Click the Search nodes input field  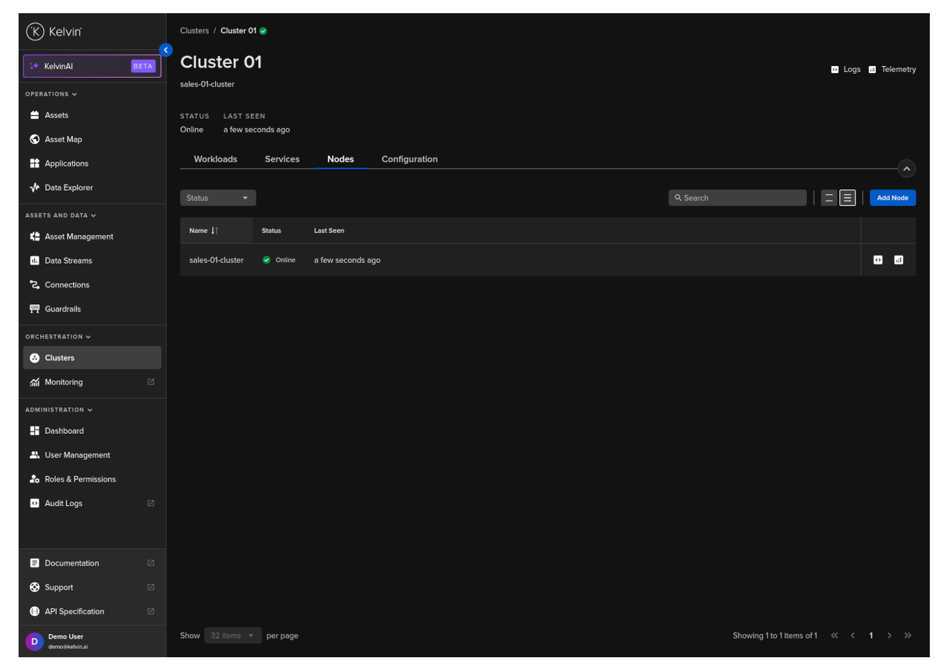point(737,198)
